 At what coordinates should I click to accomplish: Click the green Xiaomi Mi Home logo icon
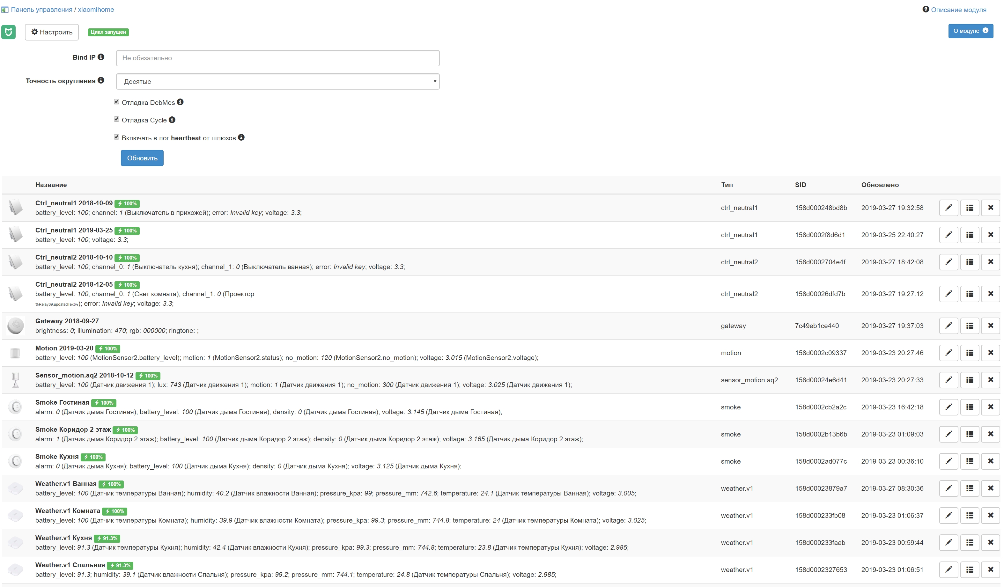tap(8, 32)
